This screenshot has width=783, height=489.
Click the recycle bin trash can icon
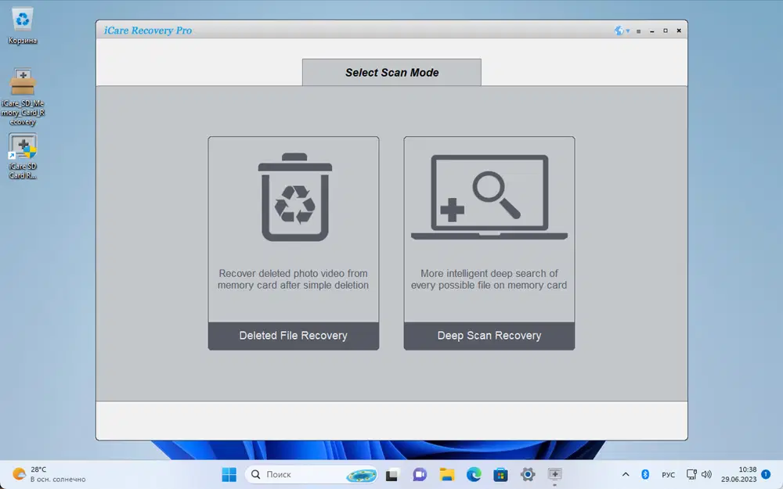294,197
